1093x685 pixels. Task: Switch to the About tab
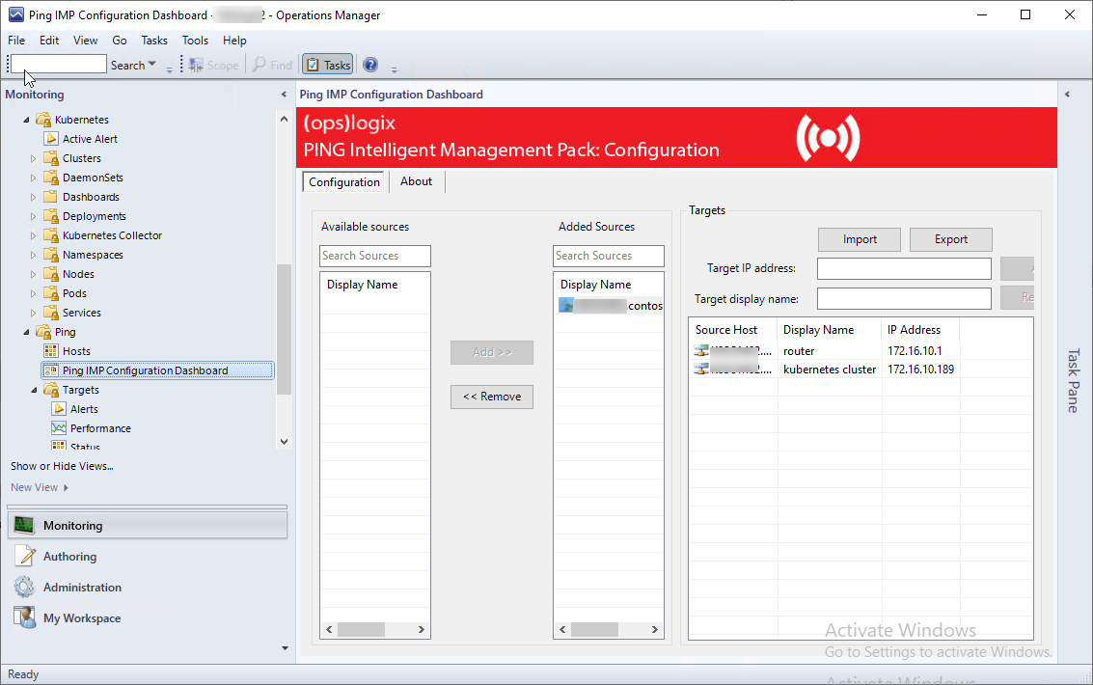coord(416,181)
